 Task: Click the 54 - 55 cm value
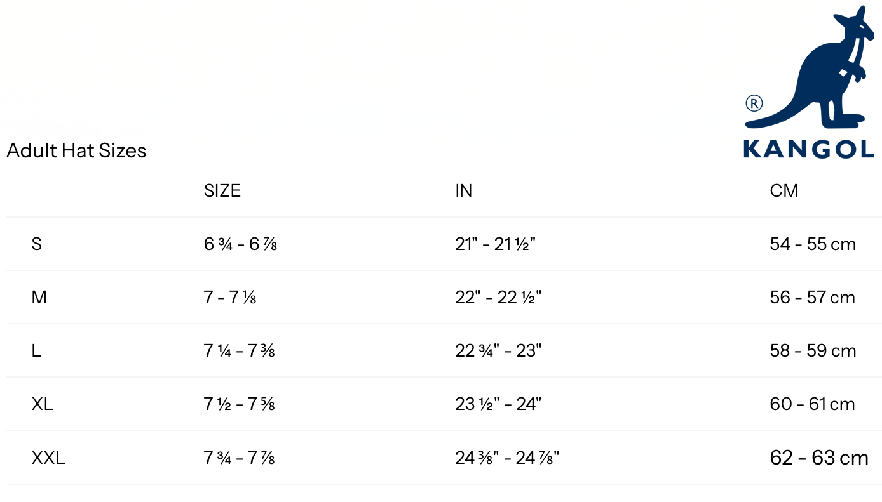click(x=813, y=244)
